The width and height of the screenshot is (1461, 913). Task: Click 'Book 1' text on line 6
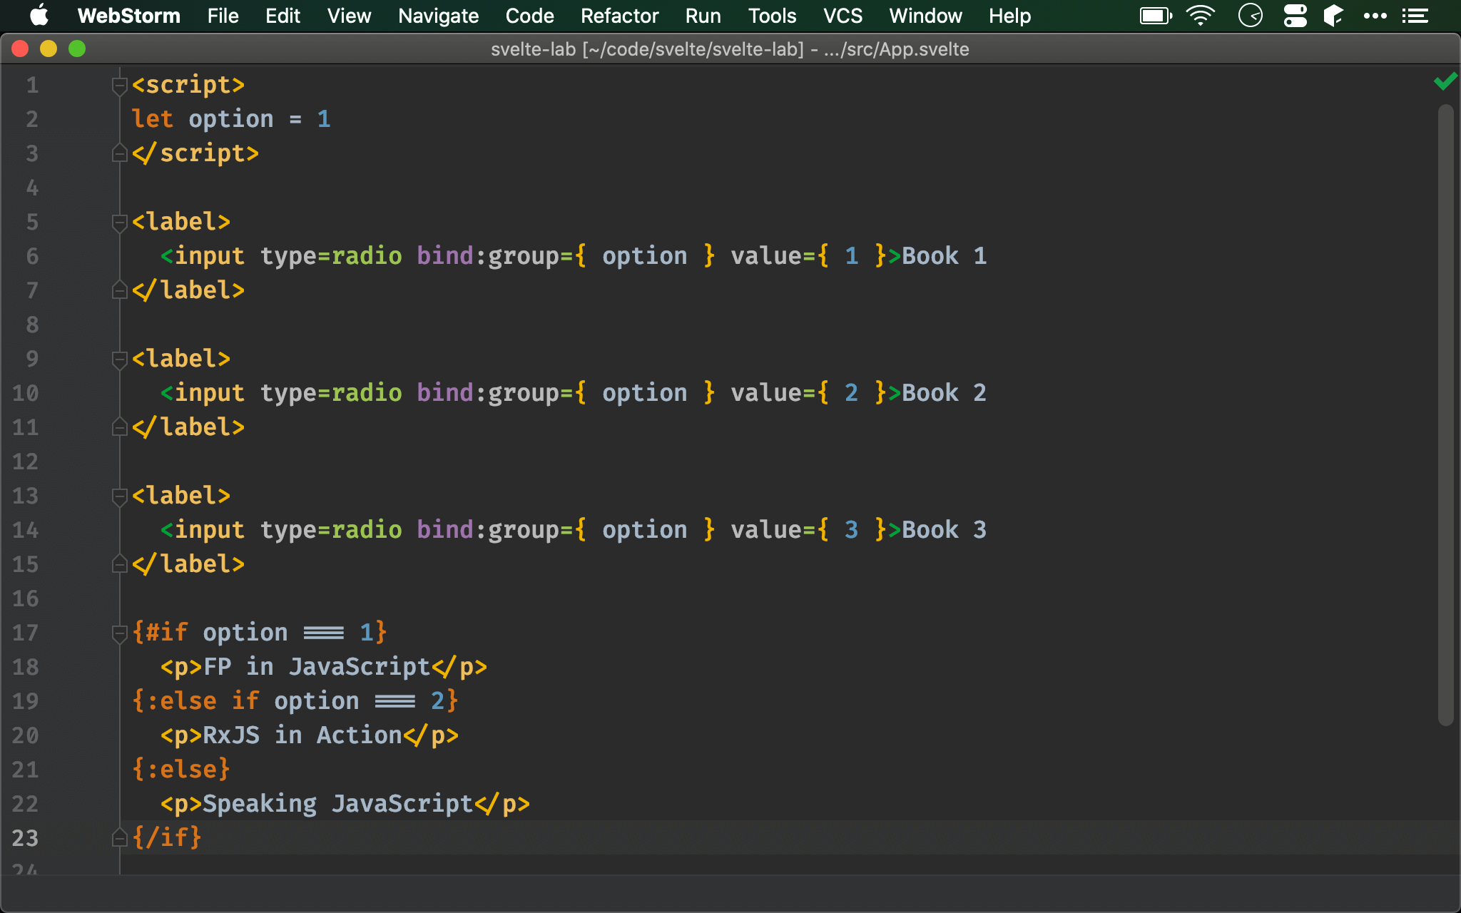(x=945, y=256)
